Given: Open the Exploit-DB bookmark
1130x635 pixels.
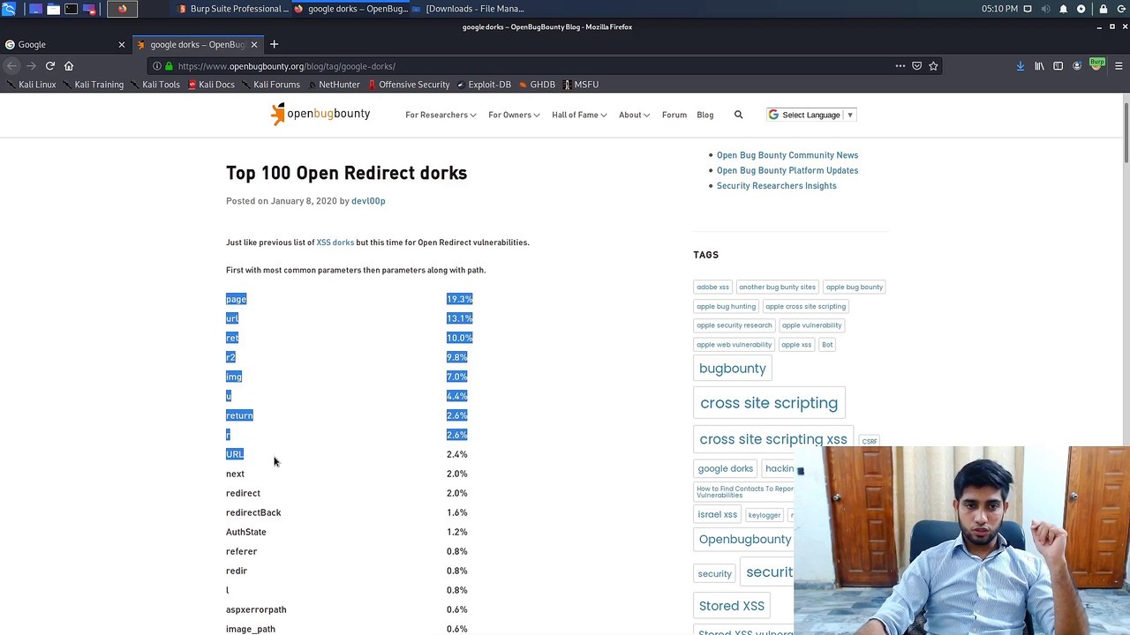Looking at the screenshot, I should tap(484, 85).
